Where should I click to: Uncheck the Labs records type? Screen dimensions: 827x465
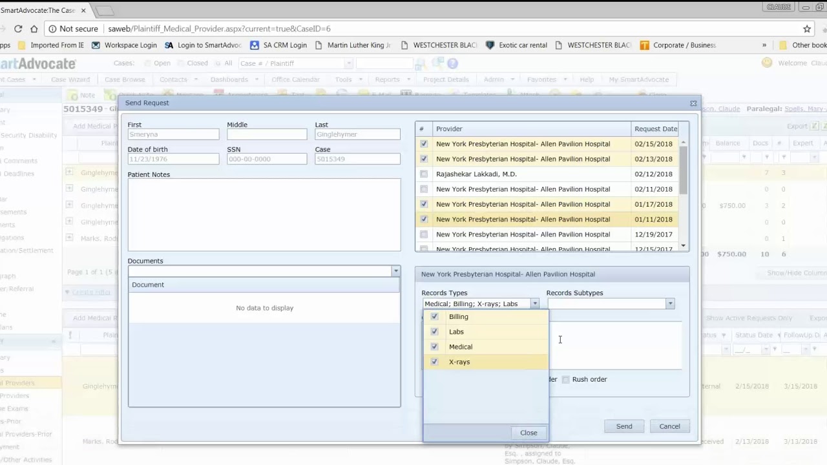point(434,331)
